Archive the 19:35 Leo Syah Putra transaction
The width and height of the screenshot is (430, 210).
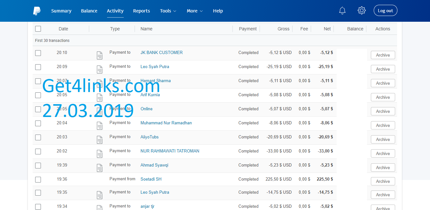383,195
